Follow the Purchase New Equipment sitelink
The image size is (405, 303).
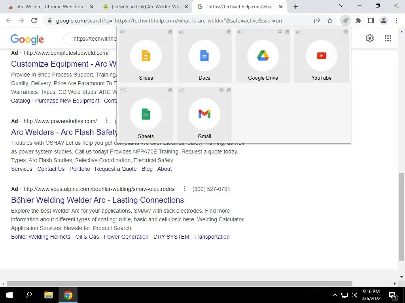pos(67,101)
